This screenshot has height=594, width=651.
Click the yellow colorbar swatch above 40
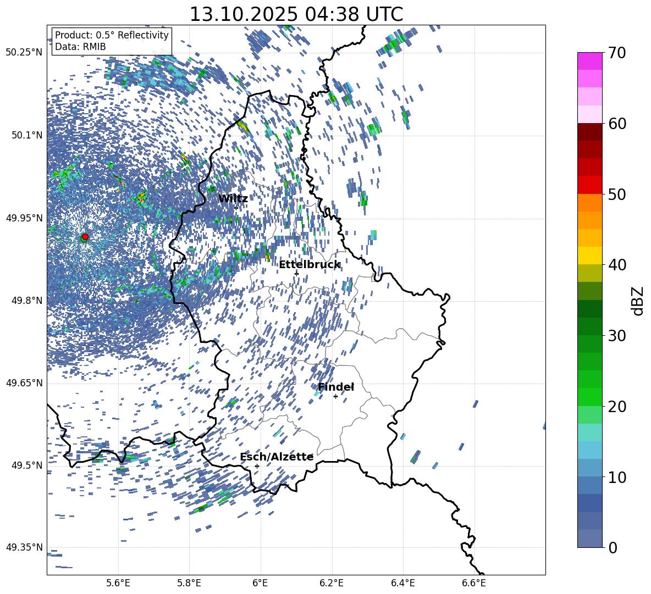coord(589,255)
